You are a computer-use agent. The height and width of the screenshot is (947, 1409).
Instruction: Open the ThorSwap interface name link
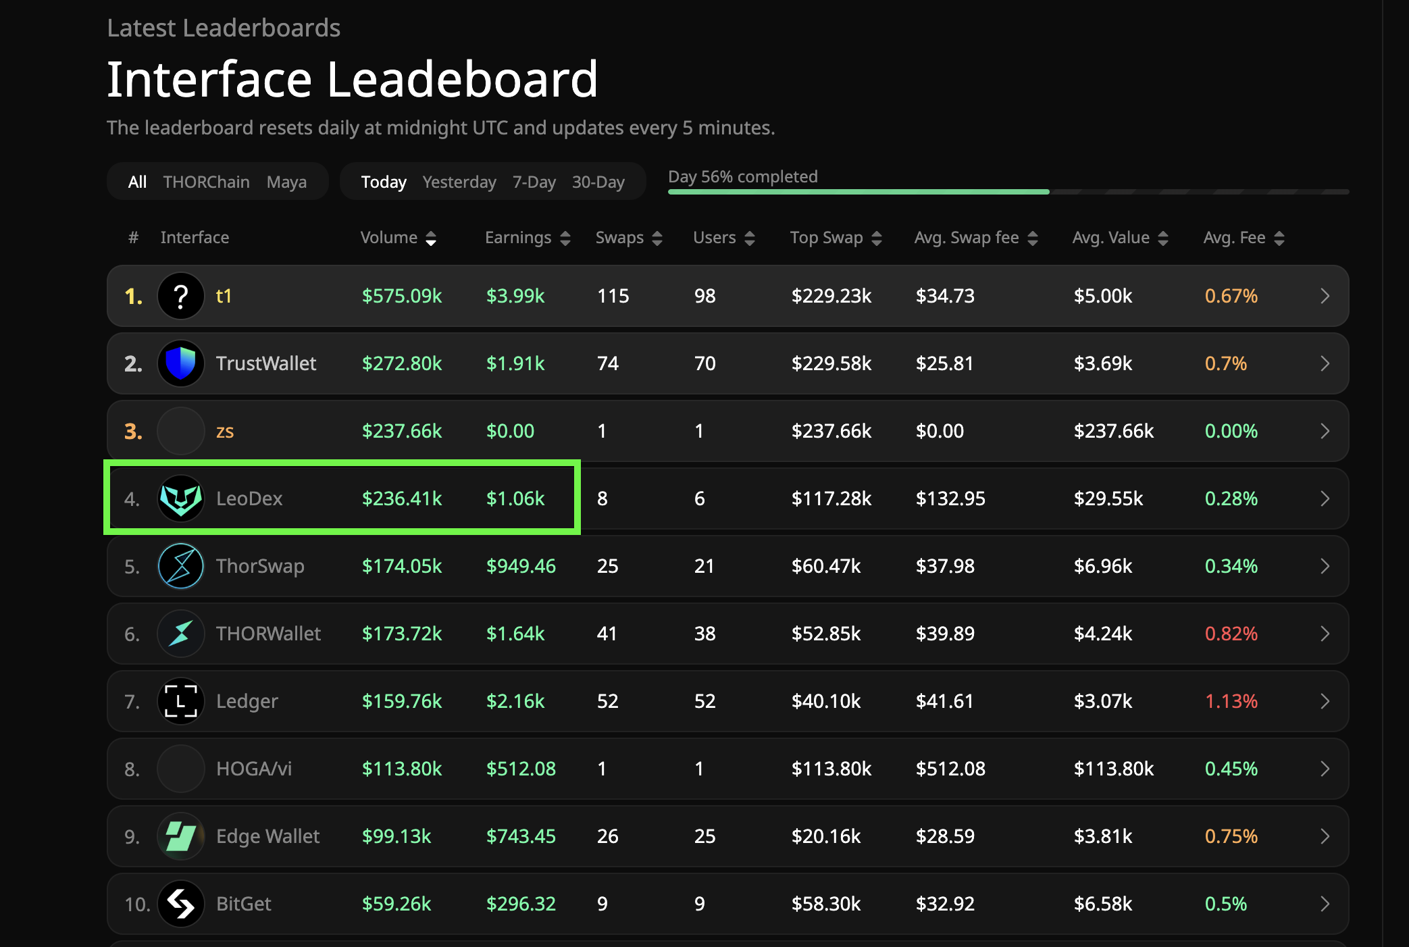pyautogui.click(x=260, y=566)
